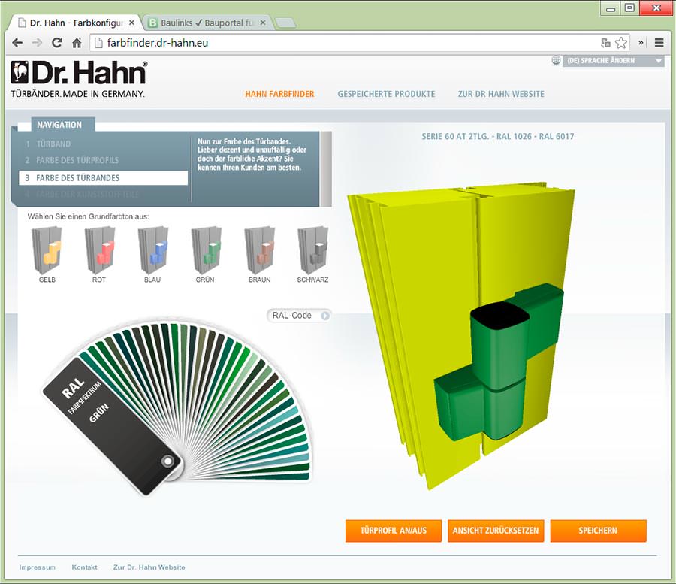Image resolution: width=676 pixels, height=584 pixels.
Task: Select the SCHWARZ base color hinge icon
Action: [312, 250]
